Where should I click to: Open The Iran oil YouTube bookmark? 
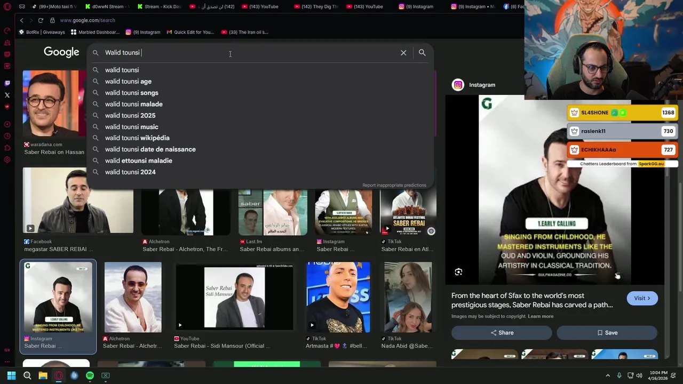tap(244, 32)
